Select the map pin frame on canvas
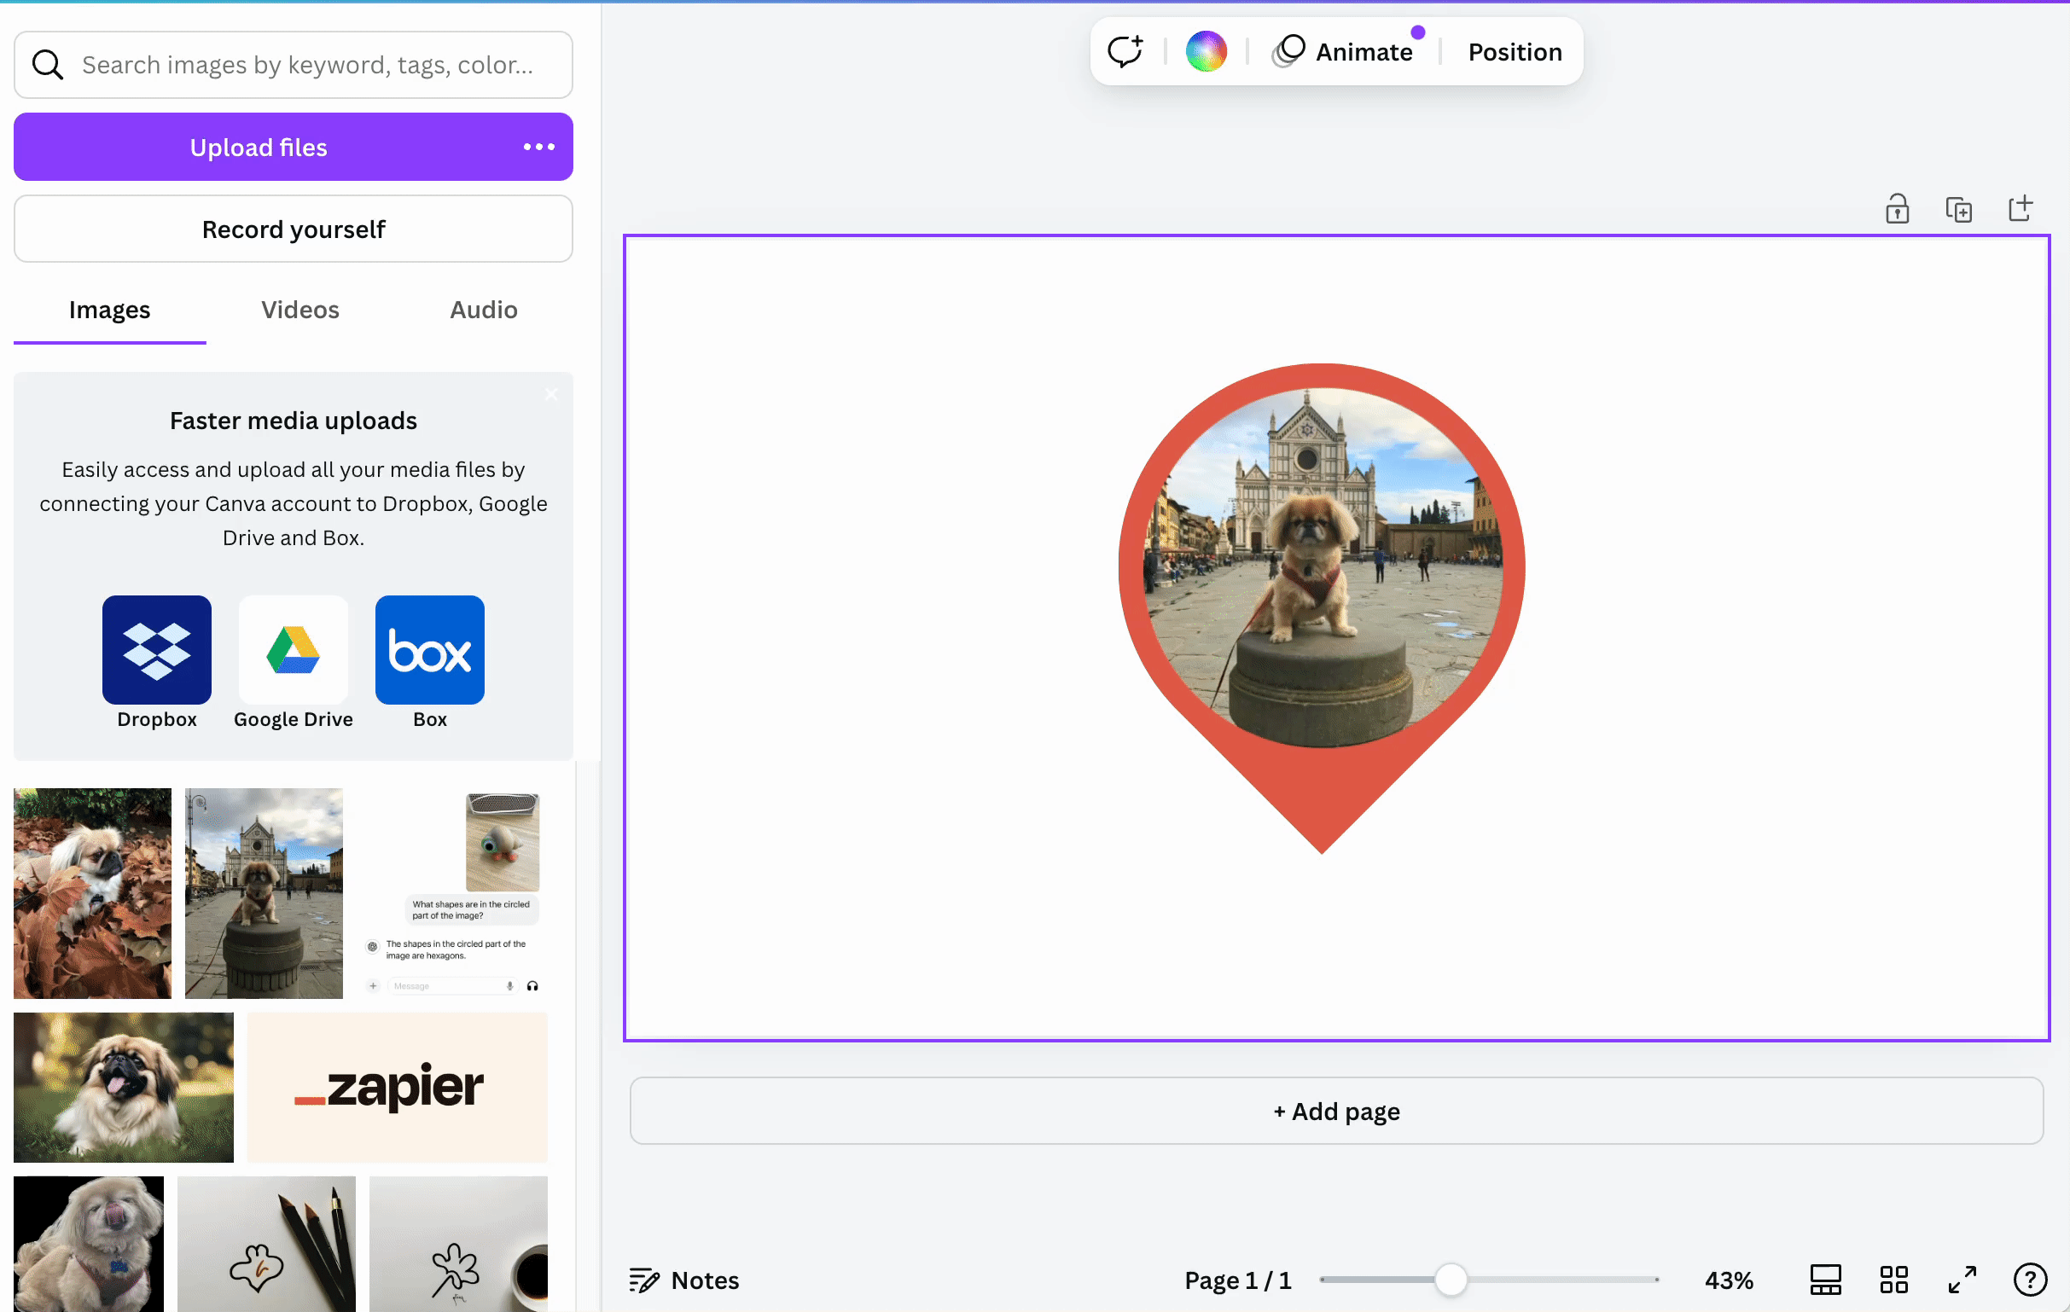This screenshot has width=2070, height=1312. pos(1321,608)
